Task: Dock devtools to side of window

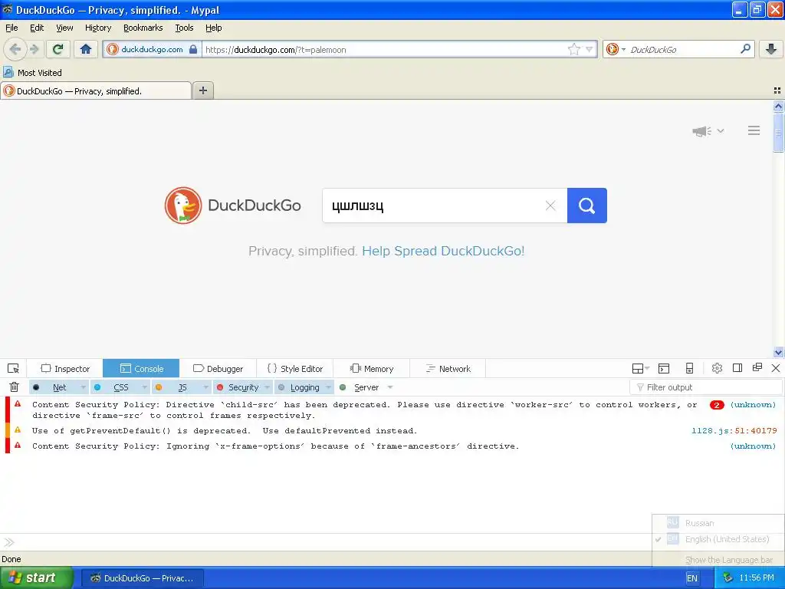Action: pos(737,368)
